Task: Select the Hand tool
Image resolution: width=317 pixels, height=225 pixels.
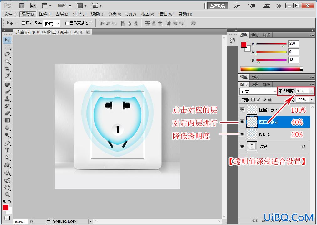Action: click(x=7, y=187)
